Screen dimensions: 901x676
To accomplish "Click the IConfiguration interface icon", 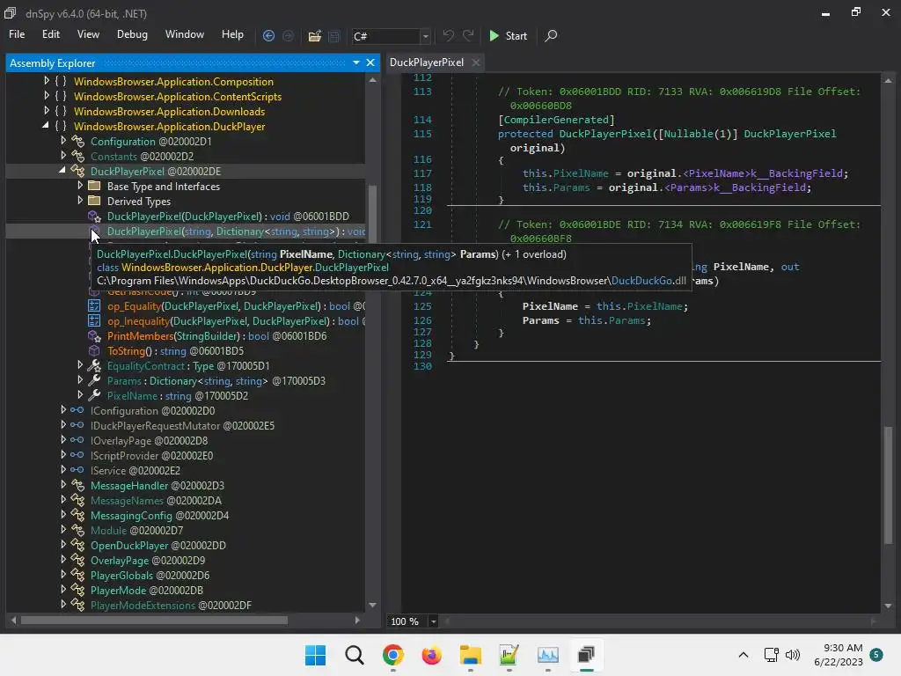I will click(x=77, y=410).
